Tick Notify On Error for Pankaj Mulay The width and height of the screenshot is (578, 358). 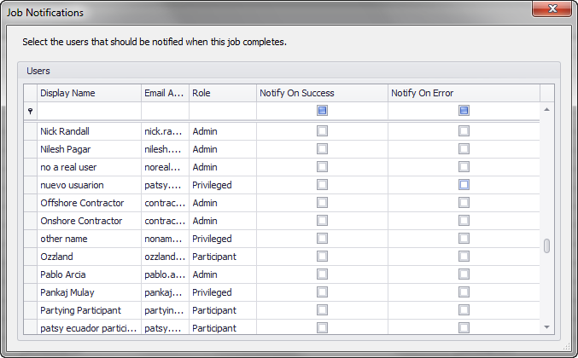(x=464, y=292)
